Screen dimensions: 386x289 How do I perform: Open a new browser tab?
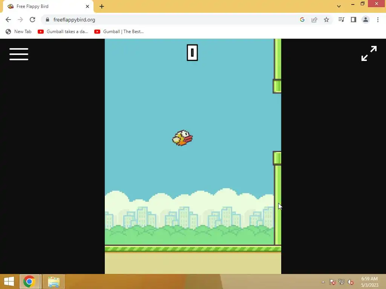click(x=102, y=6)
